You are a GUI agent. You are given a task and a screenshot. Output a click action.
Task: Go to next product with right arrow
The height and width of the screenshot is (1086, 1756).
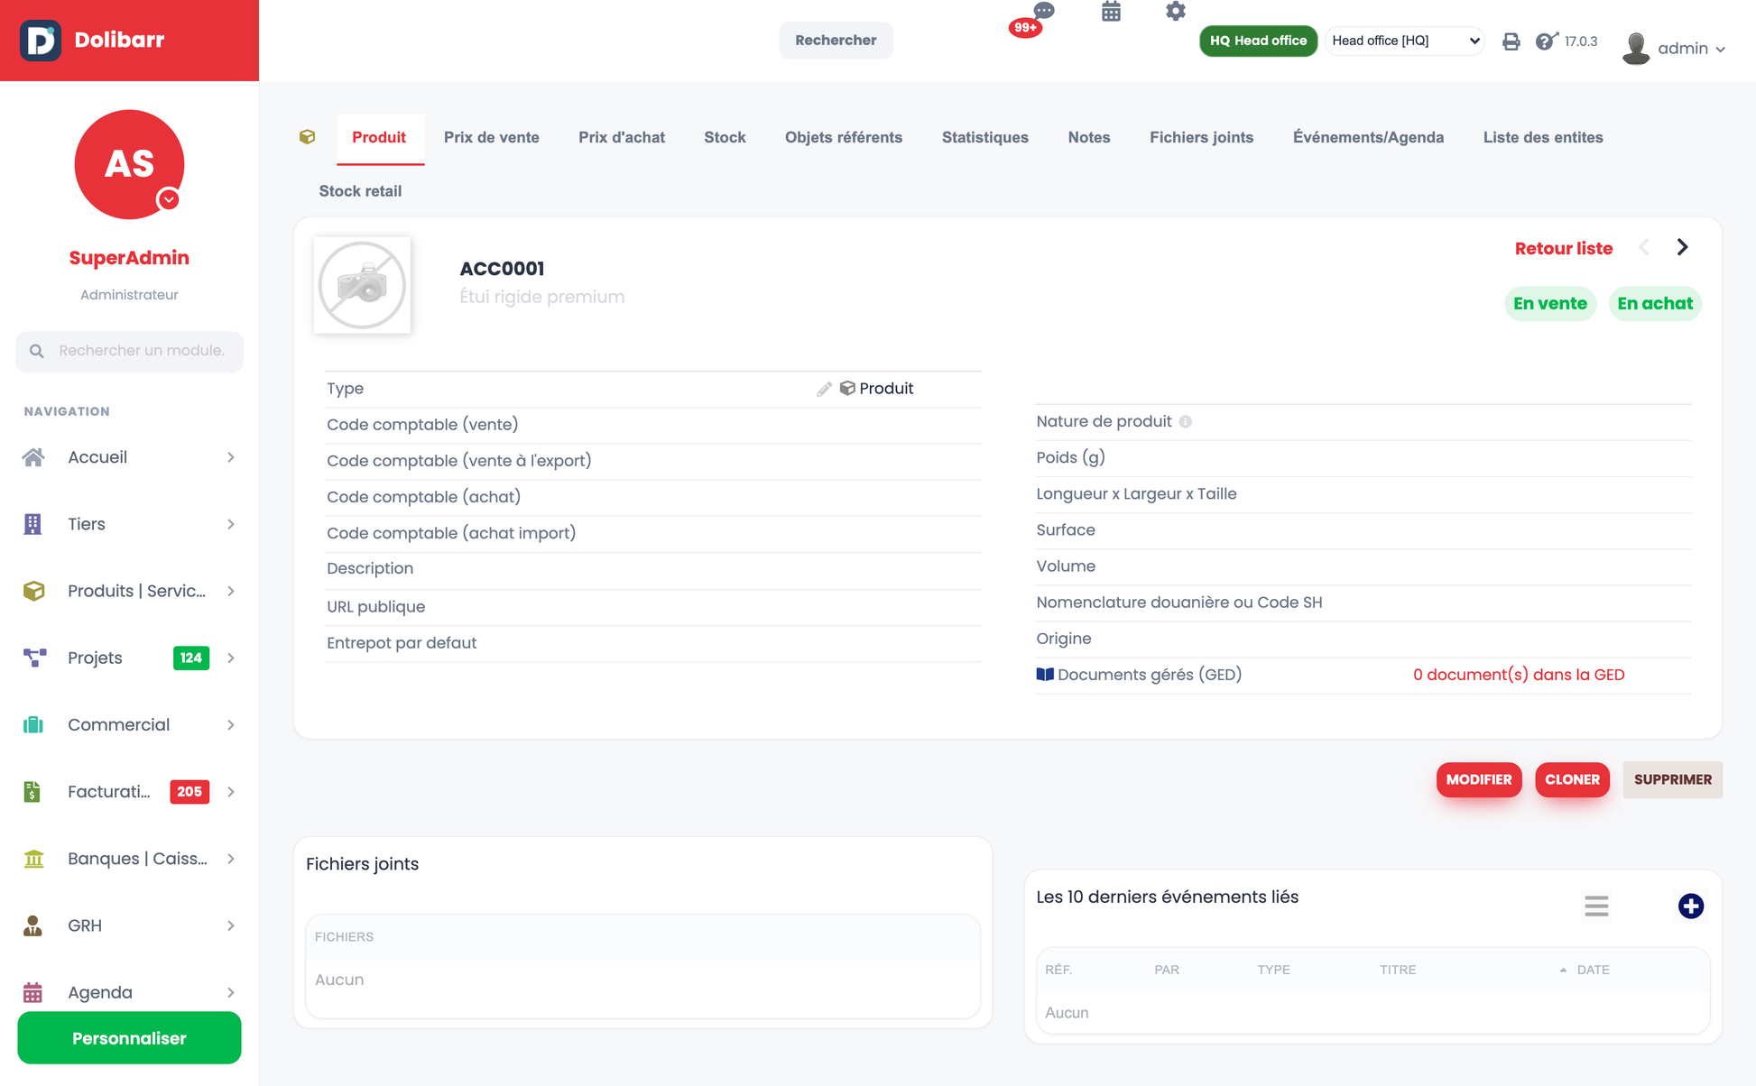click(x=1682, y=247)
